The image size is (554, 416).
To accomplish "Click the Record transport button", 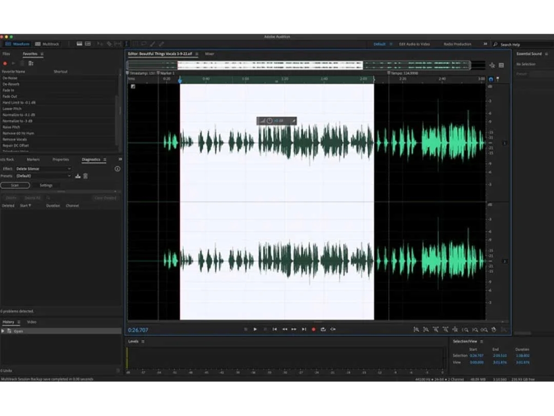I will 313,329.
